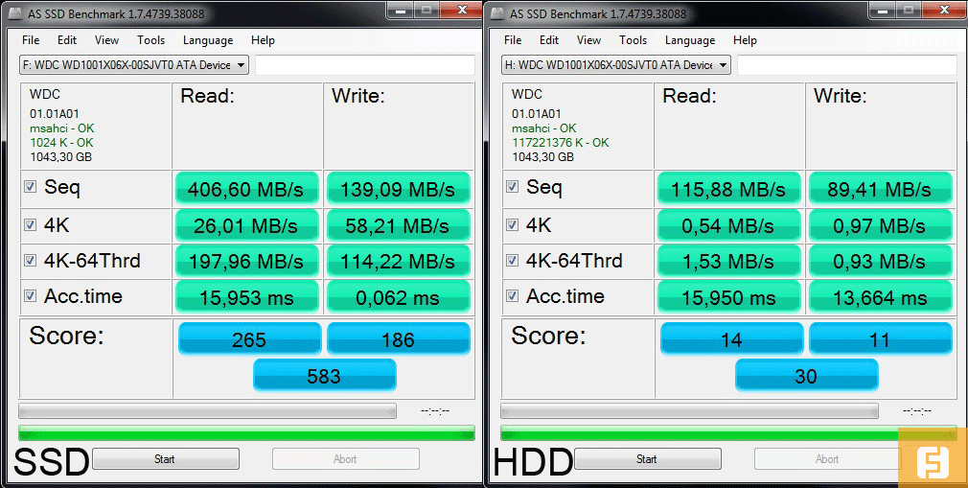Click the text field beside the H: drive selector
The width and height of the screenshot is (968, 488).
[847, 65]
